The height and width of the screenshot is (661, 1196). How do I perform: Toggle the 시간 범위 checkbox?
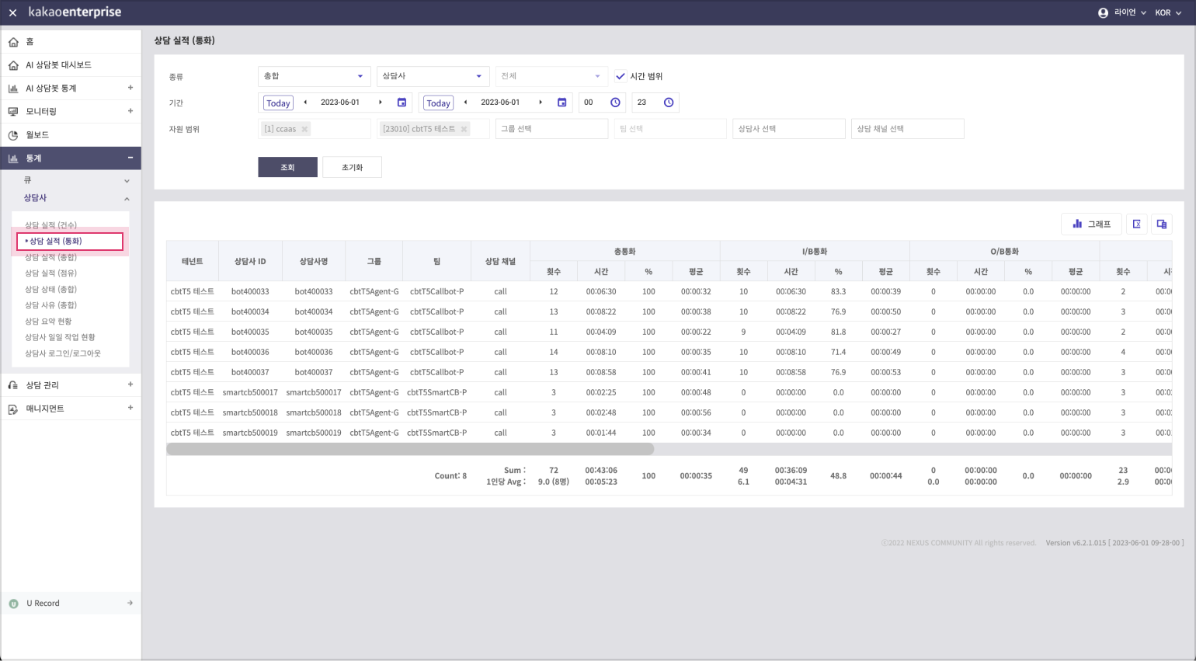coord(620,76)
